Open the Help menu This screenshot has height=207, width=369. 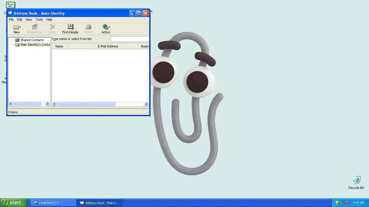coord(49,20)
